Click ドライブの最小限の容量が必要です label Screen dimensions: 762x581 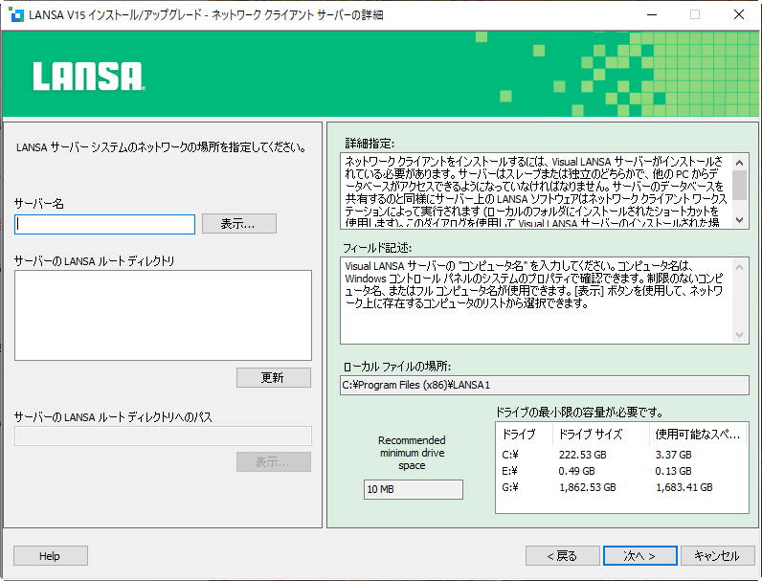579,413
